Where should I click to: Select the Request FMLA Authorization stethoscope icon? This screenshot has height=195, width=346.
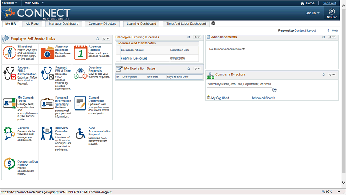[x=10, y=73]
